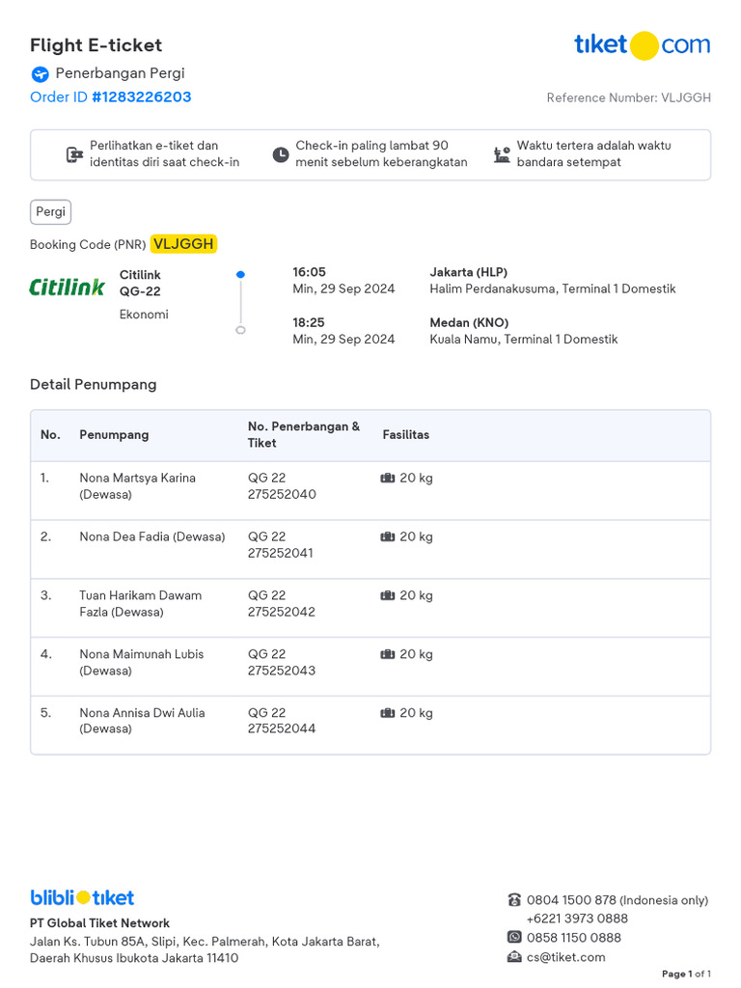The image size is (741, 988).
Task: Click baggage icon for Nona Annisa Dwi Aulia
Action: point(388,713)
